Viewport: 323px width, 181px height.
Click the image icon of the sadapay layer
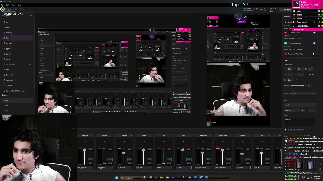4,33
